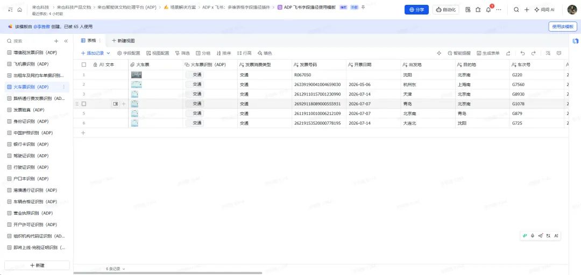Click the magnifier search icon in header
581x275 pixels.
coord(516,10)
